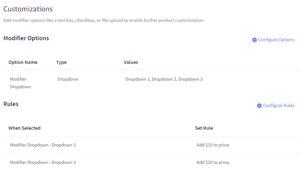Click the values list Dropdown 1, Dropdown 2, Dropdown 3
This screenshot has width=306, height=174.
[x=164, y=79]
